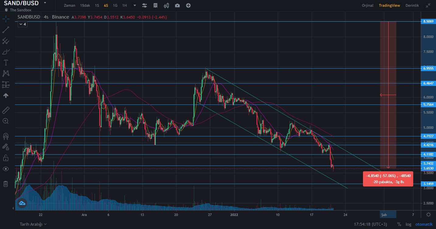Open the more timeframes dropdown arrow
The image size is (436, 229).
135,5
